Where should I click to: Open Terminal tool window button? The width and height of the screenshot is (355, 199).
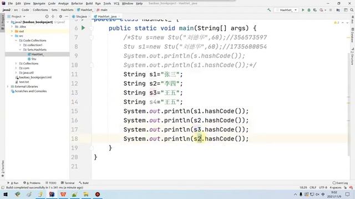[68, 183]
